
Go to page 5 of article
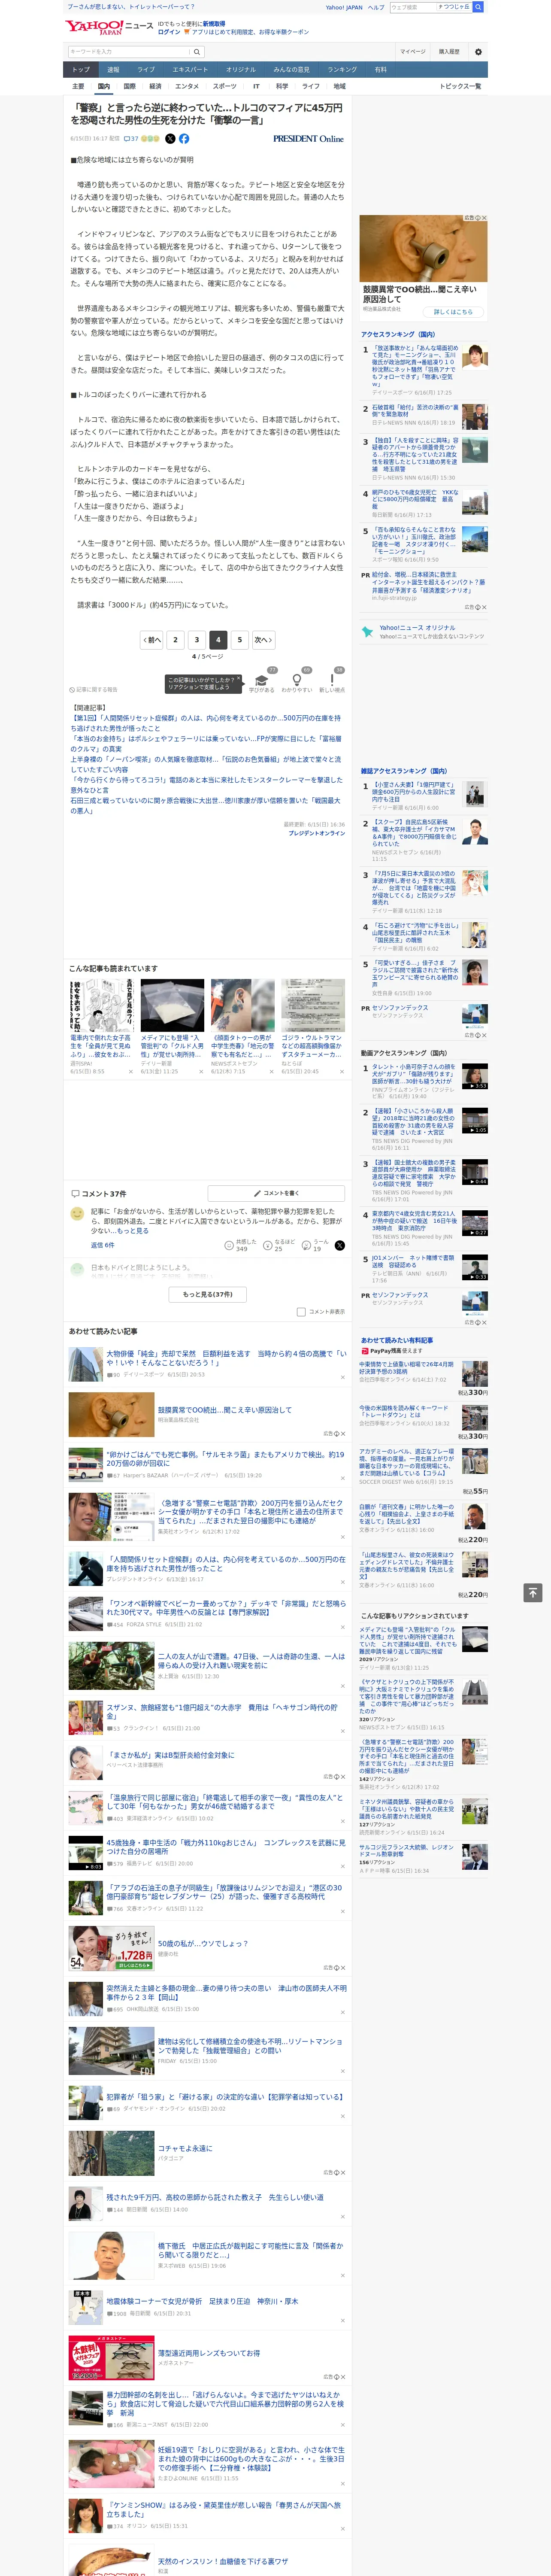point(239,640)
